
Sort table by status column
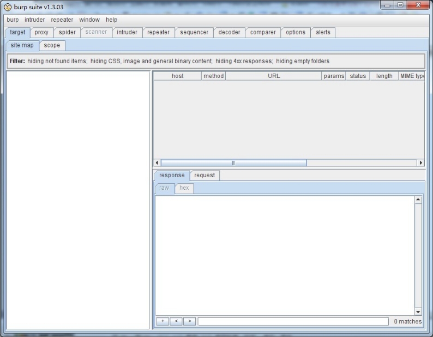click(358, 76)
